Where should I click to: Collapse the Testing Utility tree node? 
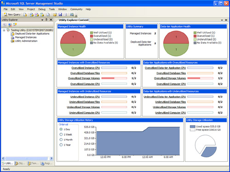[x=4, y=30]
